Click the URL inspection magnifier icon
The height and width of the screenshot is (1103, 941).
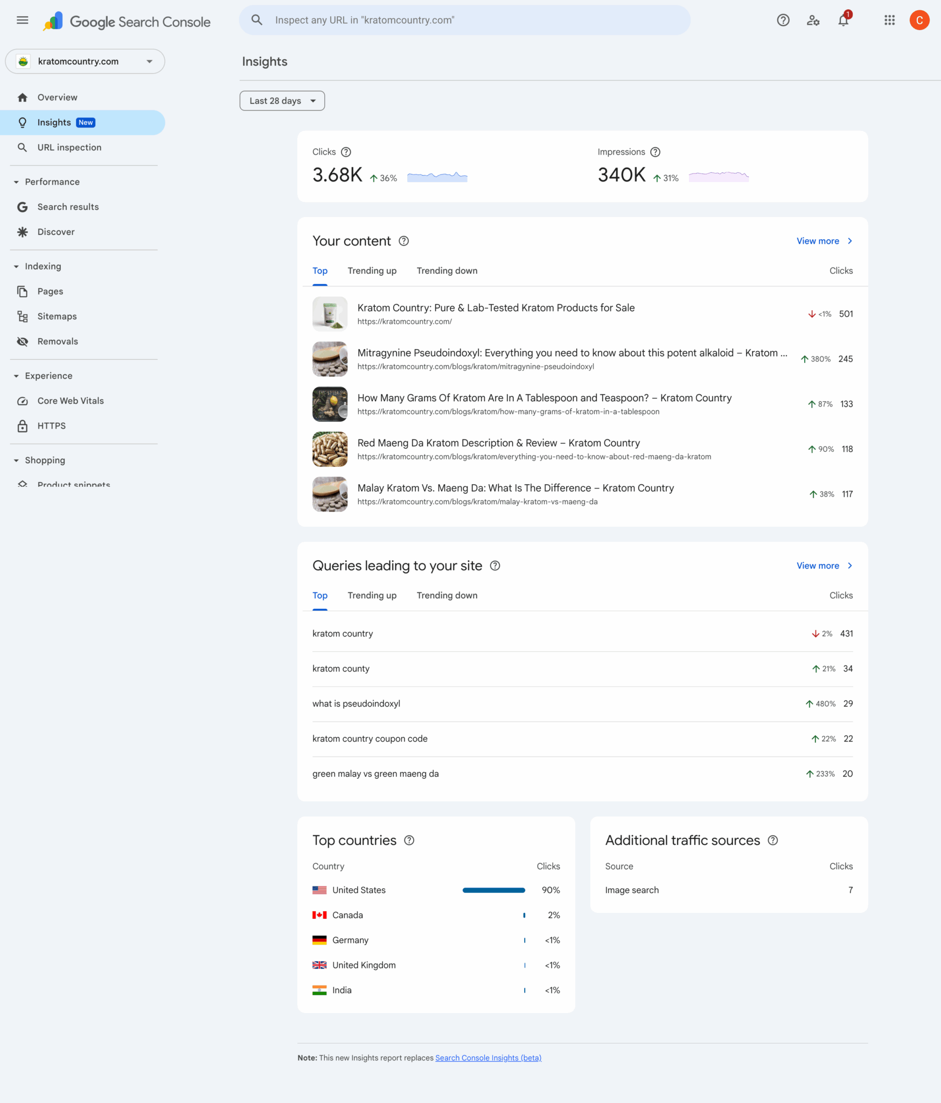[23, 148]
